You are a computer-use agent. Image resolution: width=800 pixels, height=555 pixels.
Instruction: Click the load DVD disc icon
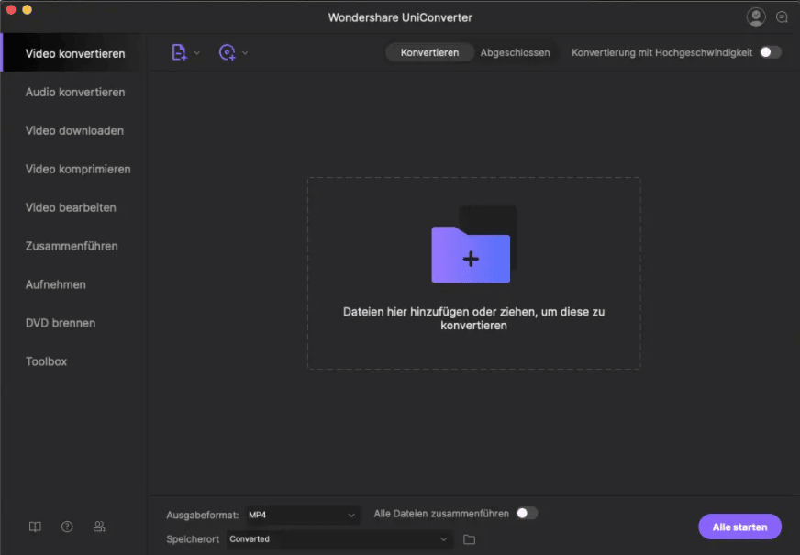click(227, 52)
